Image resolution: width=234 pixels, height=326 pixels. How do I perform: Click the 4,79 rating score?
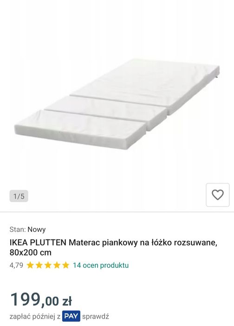point(16,265)
